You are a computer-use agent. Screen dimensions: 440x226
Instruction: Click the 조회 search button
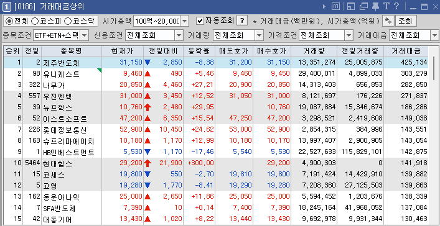[x=406, y=20]
